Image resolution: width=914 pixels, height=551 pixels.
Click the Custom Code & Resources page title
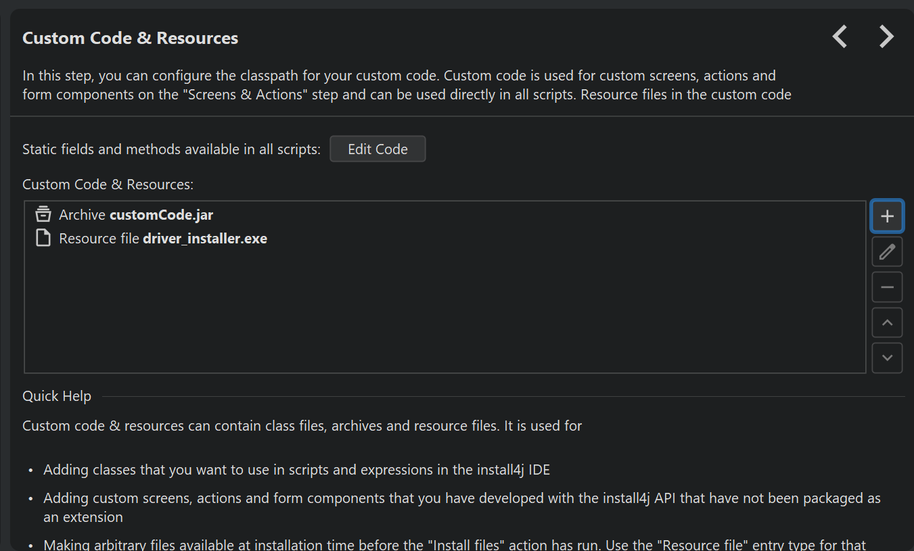click(x=130, y=38)
